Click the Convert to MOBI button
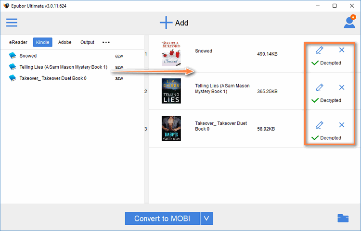This screenshot has width=361, height=231. point(162,219)
